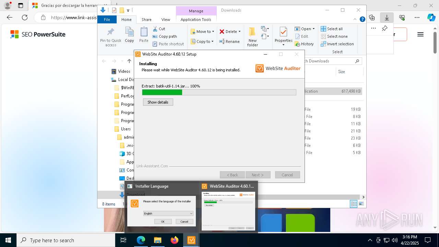Open the Open button dropdown arrow
This screenshot has width=439, height=247.
tap(313, 29)
